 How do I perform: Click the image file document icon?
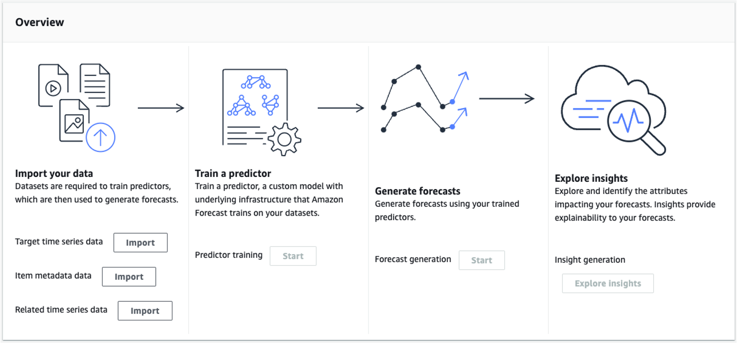click(x=74, y=121)
